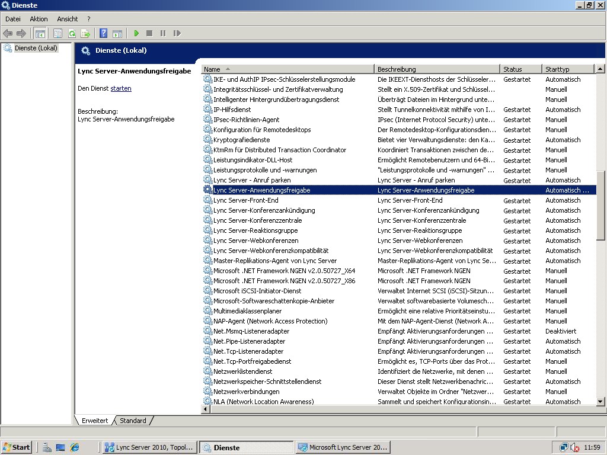The image size is (607, 455).
Task: Select 'Lync Server-Konferenzankündigung' service
Action: pos(264,210)
